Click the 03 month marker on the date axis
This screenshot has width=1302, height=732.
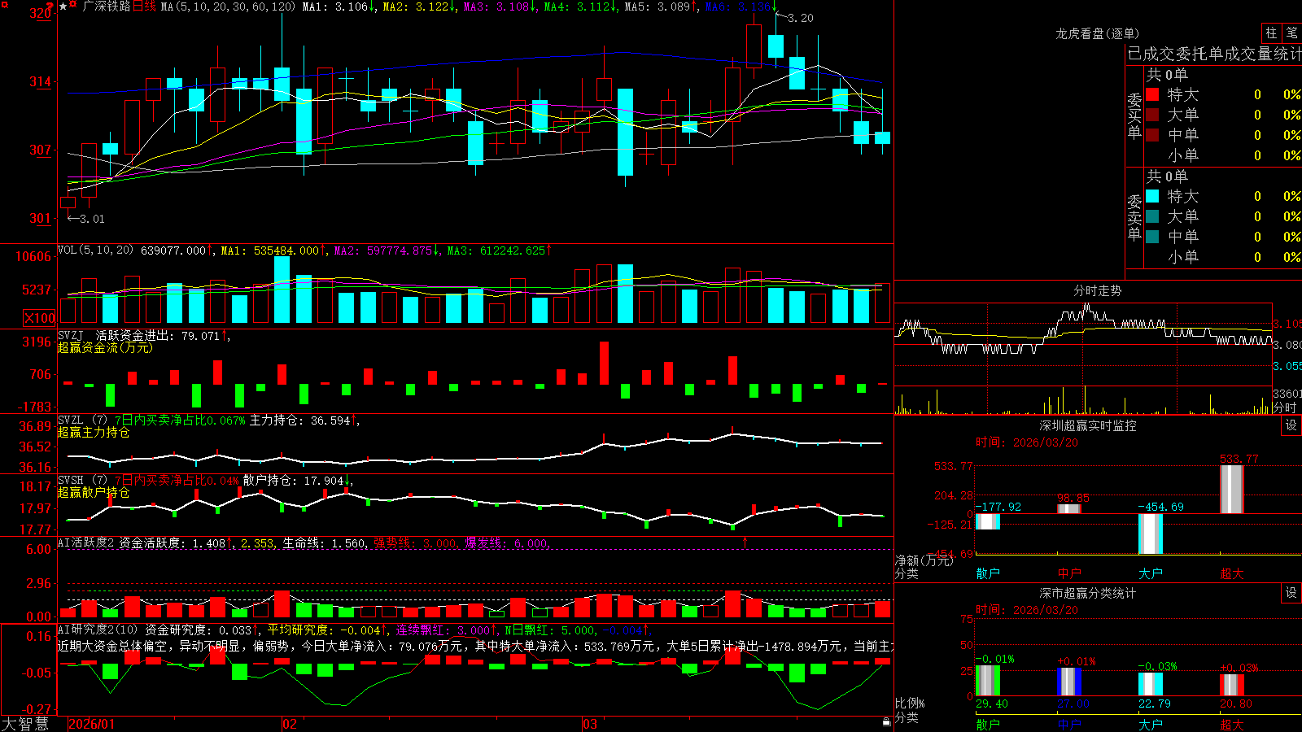point(590,724)
